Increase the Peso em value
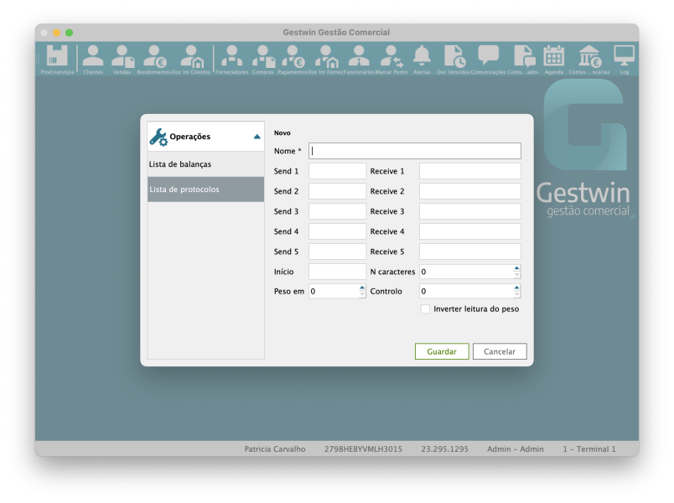 (362, 288)
